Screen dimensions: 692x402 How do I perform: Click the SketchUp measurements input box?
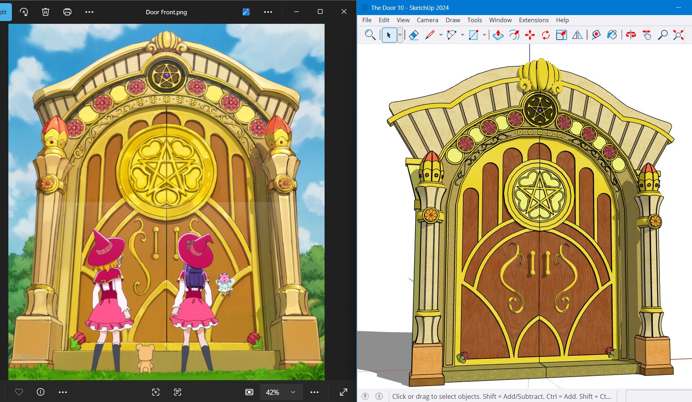point(659,396)
